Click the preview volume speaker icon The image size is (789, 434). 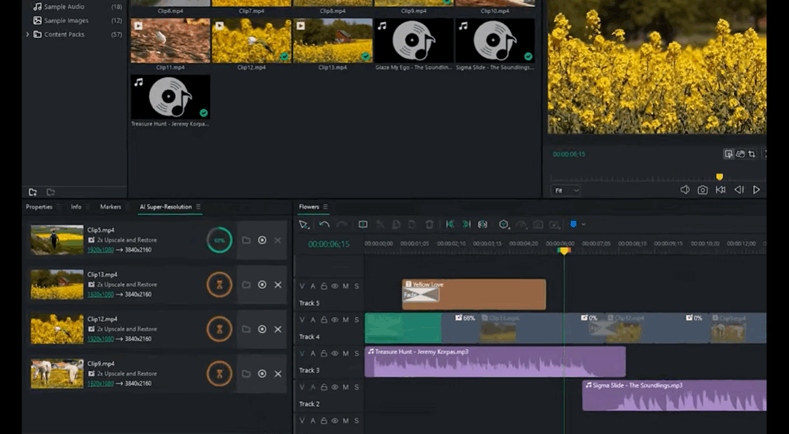coord(685,190)
